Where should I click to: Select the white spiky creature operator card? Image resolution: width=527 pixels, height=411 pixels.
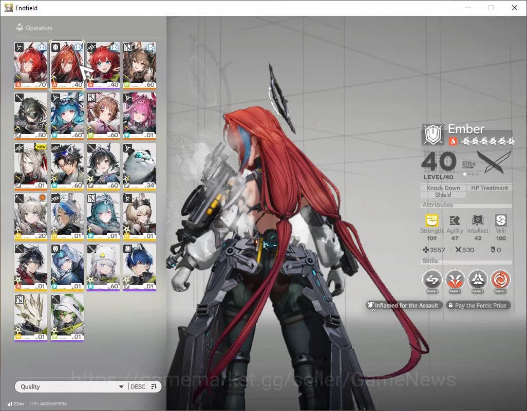[31, 317]
